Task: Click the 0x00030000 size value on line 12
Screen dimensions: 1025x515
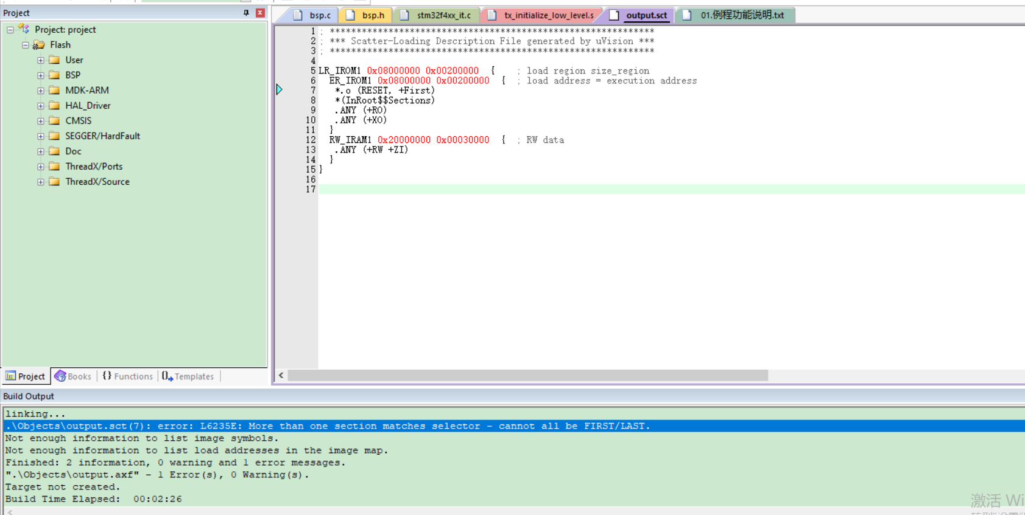Action: (x=463, y=140)
